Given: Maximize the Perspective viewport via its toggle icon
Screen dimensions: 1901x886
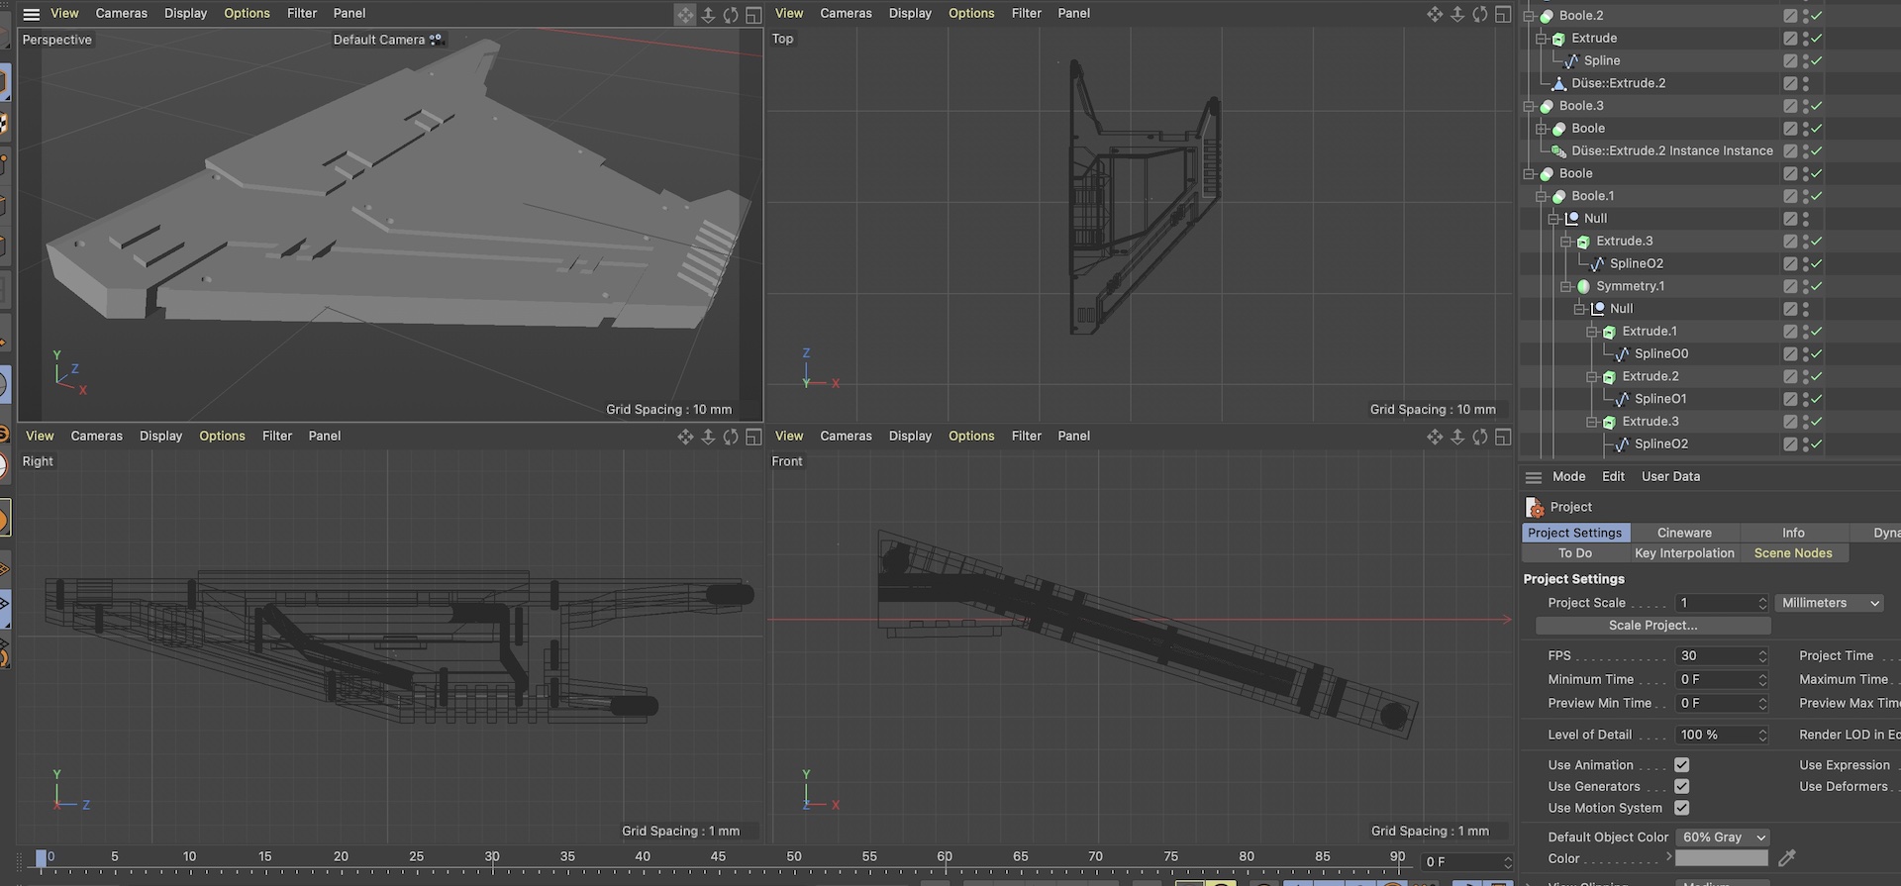Looking at the screenshot, I should click(x=753, y=14).
